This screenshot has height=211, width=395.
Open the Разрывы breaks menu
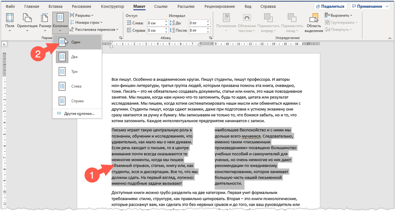click(x=82, y=15)
